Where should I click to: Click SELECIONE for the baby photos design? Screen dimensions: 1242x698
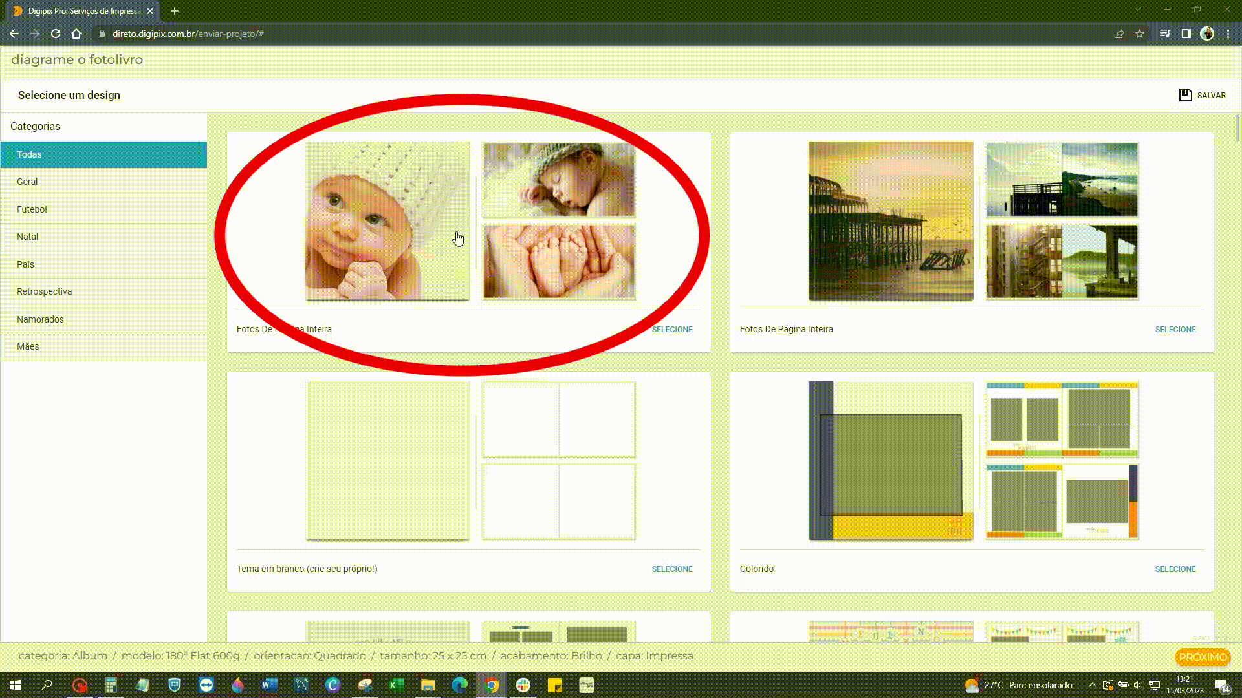click(x=672, y=330)
